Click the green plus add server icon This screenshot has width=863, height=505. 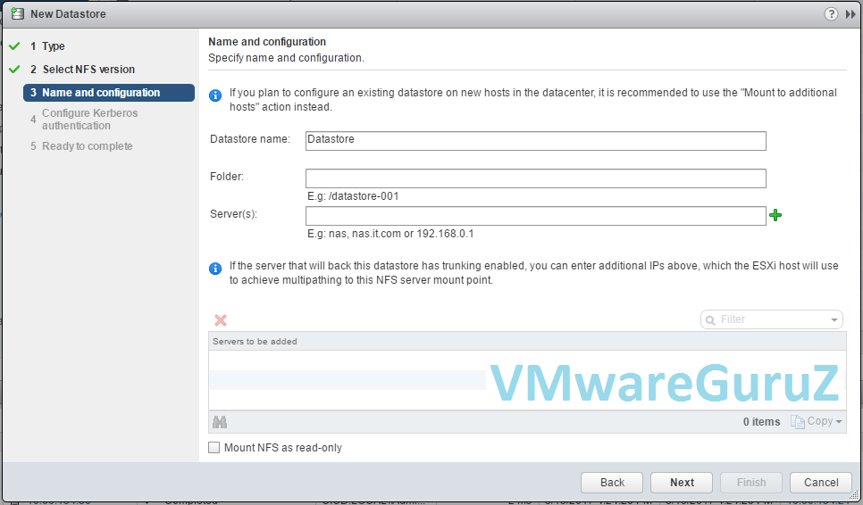pyautogui.click(x=775, y=215)
